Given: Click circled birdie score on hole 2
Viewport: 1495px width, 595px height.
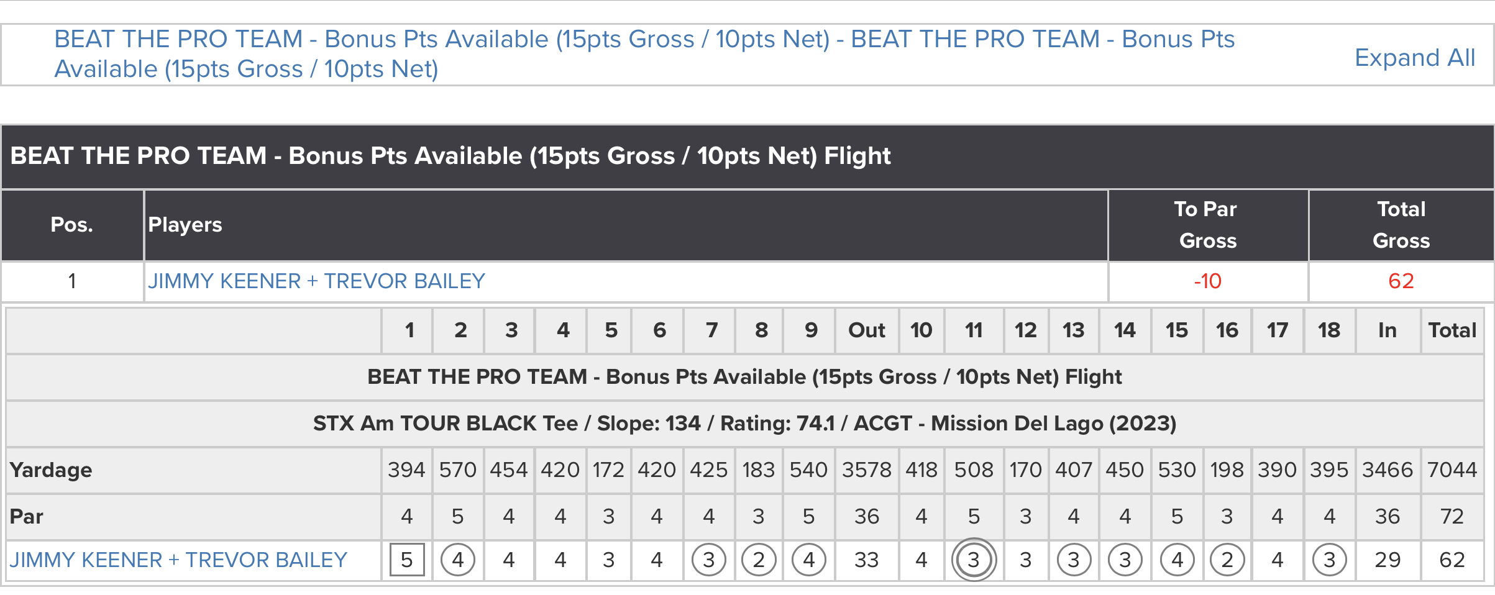Looking at the screenshot, I should (x=458, y=560).
